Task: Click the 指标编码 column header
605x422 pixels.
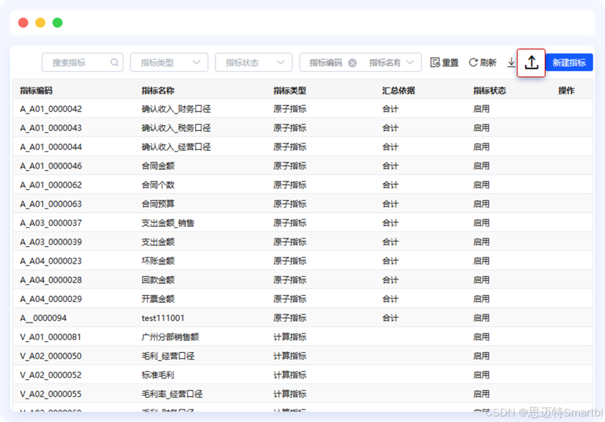Action: (x=36, y=91)
